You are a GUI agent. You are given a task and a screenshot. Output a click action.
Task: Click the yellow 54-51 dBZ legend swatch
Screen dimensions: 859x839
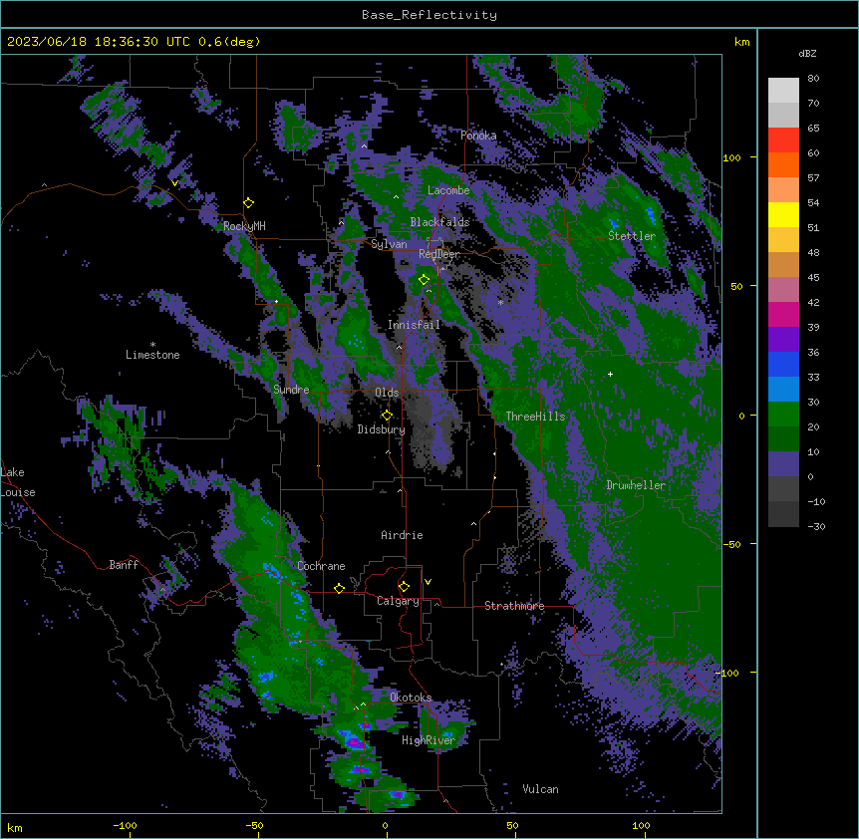(x=783, y=214)
